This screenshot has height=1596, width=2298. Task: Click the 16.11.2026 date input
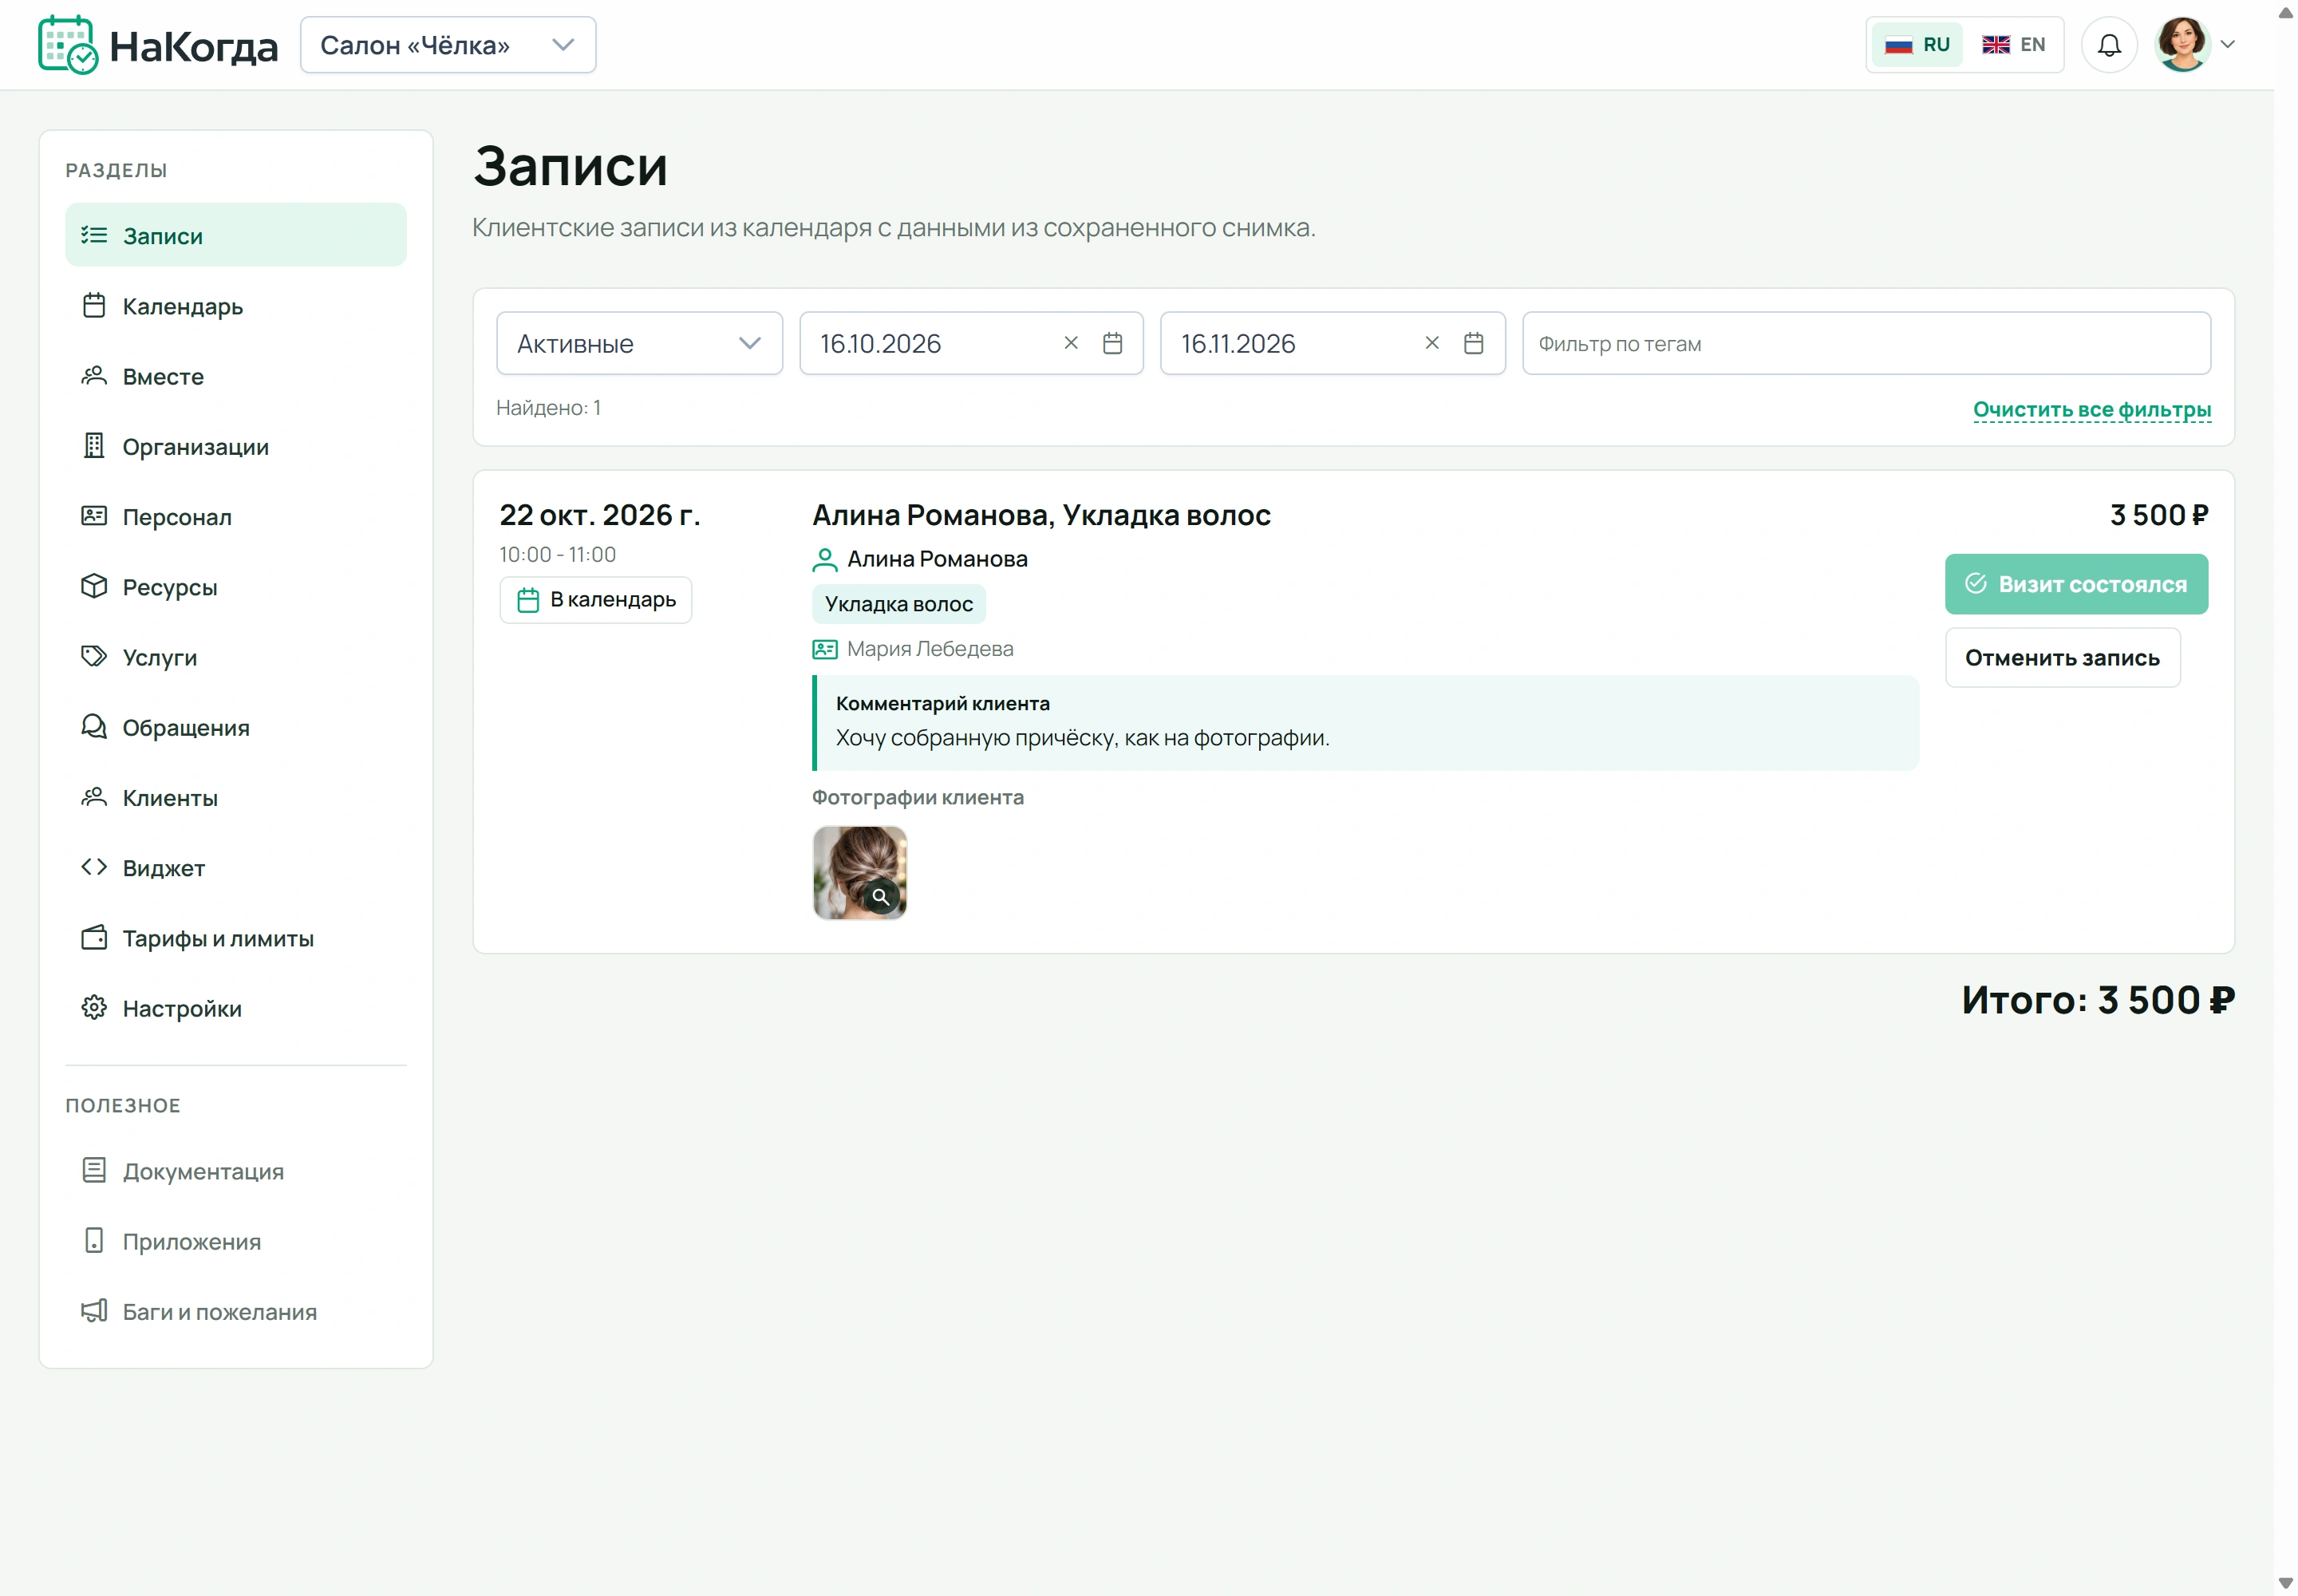pos(1332,343)
